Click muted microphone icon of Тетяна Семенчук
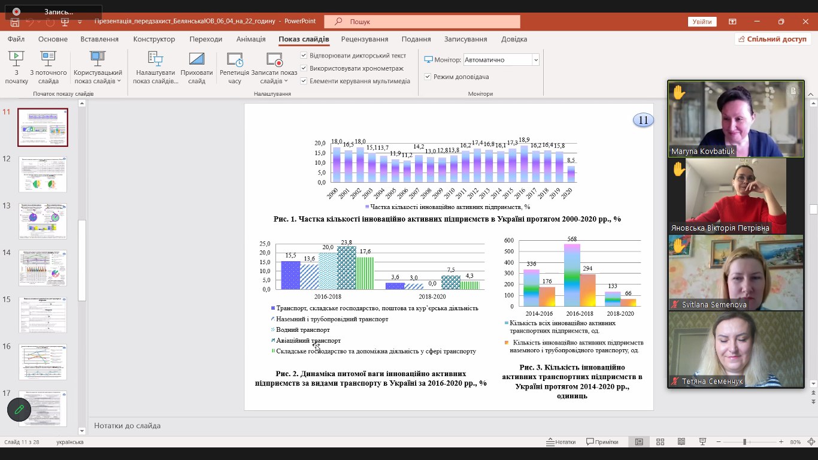818x460 pixels. (x=675, y=382)
